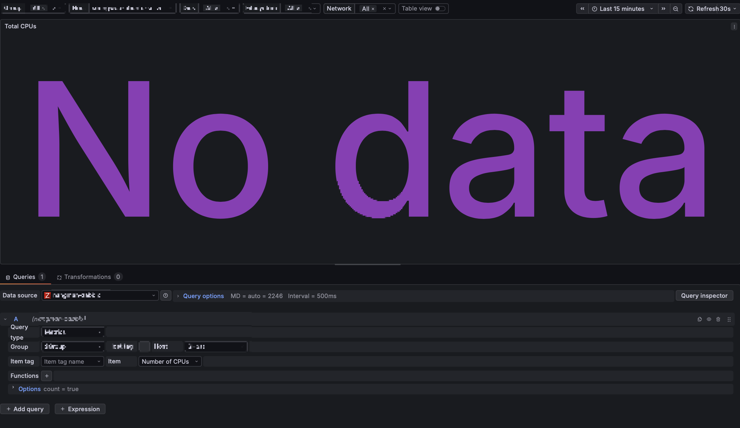Click the query name A
Image resolution: width=740 pixels, height=428 pixels.
(16, 319)
